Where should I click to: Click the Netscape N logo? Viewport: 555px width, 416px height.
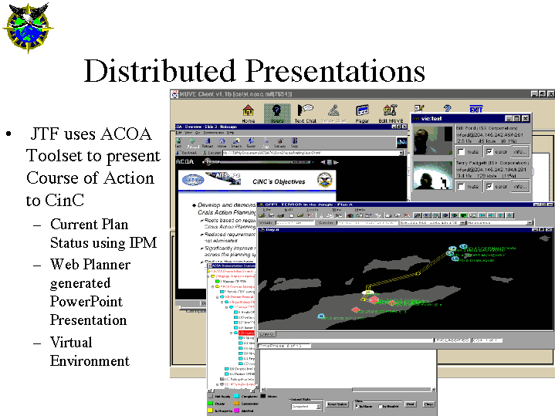401,142
